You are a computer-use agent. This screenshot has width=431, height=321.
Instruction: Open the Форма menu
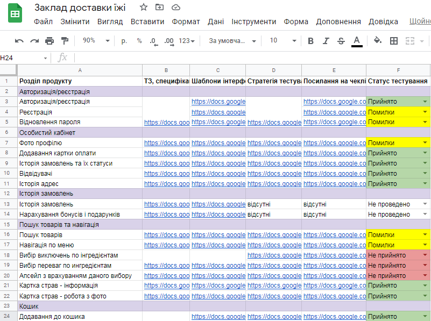[296, 22]
